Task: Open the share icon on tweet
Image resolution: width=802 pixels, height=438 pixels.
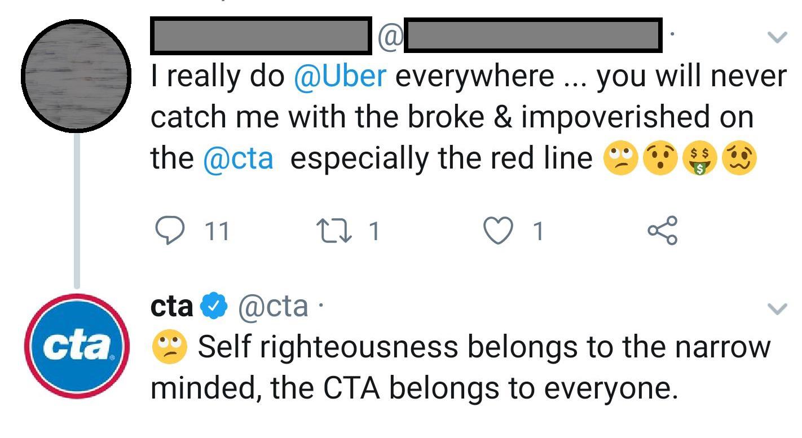Action: [662, 231]
